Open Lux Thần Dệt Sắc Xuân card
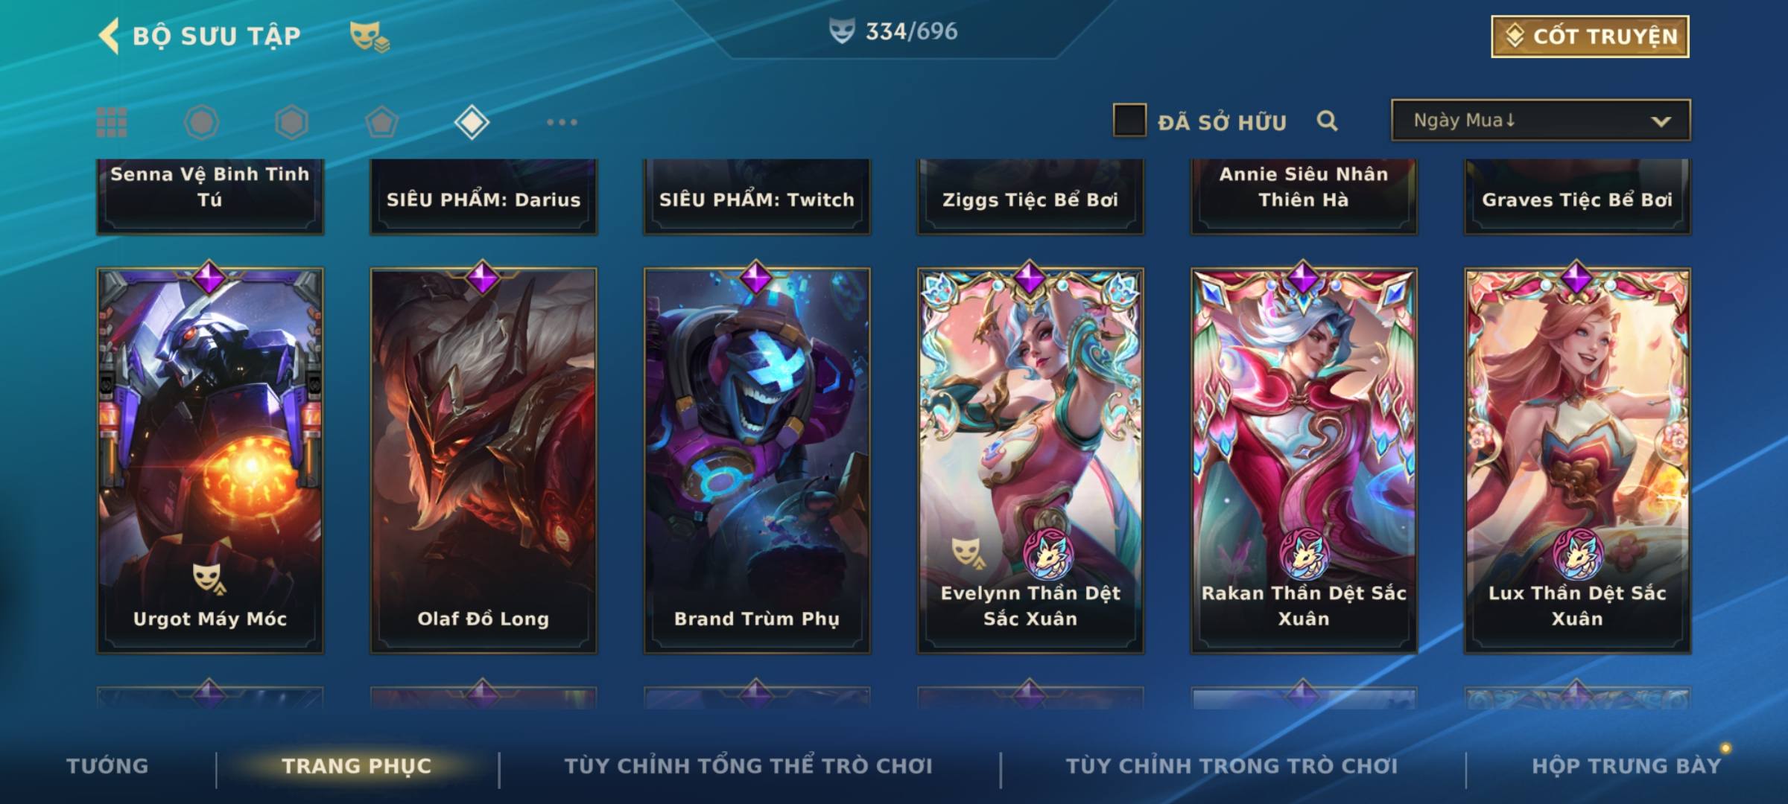Viewport: 1788px width, 804px height. [x=1577, y=460]
